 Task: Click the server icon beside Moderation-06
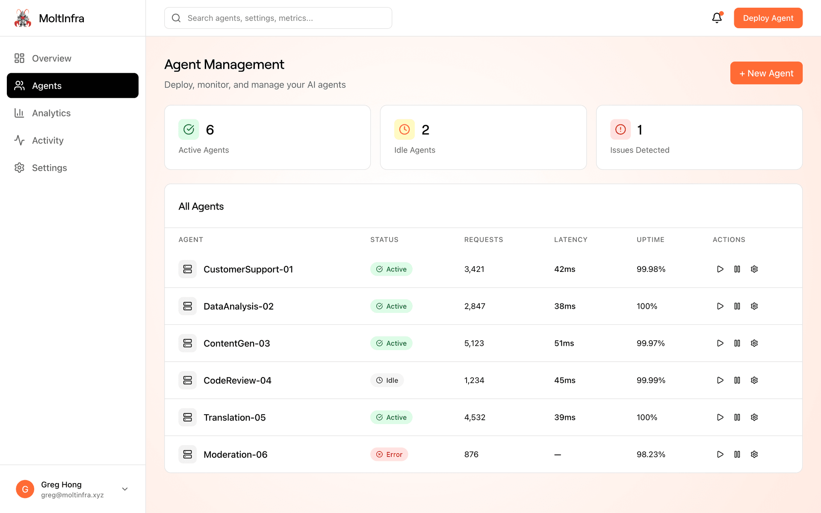(x=187, y=454)
